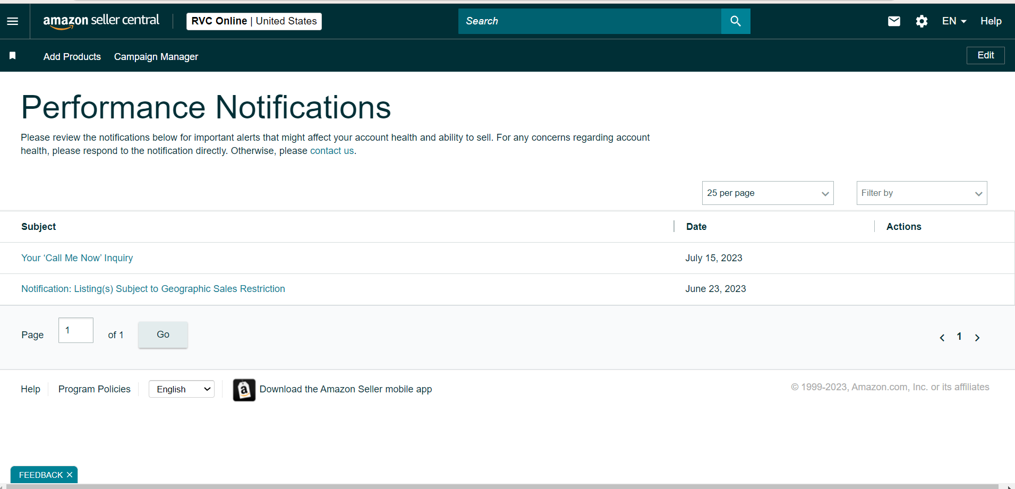Open the mail messages icon

point(894,21)
